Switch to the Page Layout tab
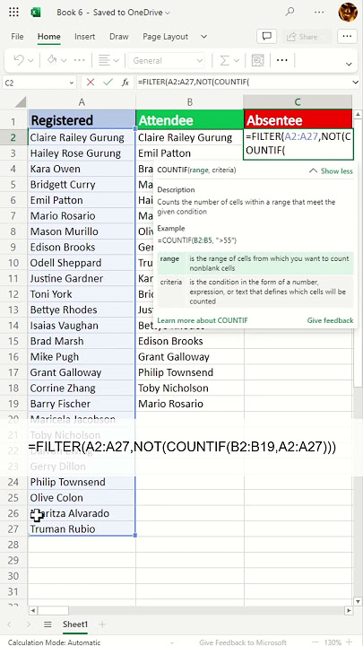 click(x=166, y=37)
